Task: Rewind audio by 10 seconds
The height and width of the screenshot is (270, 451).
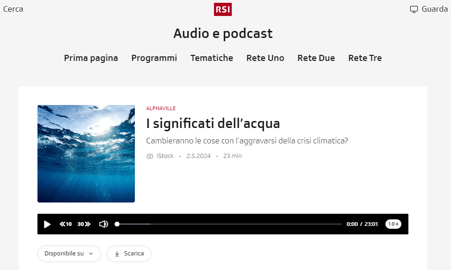Action: coord(66,224)
